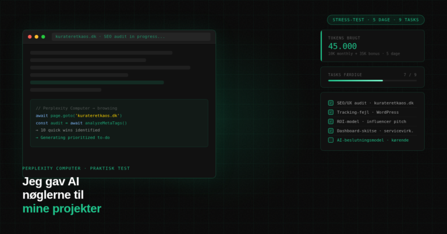Click the await page.goto code line
This screenshot has height=234, width=447.
pos(79,116)
